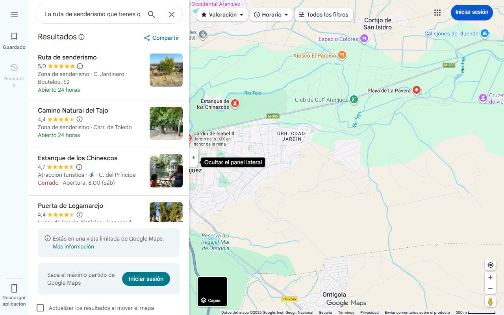
Task: Share results via Compartir
Action: point(161,38)
